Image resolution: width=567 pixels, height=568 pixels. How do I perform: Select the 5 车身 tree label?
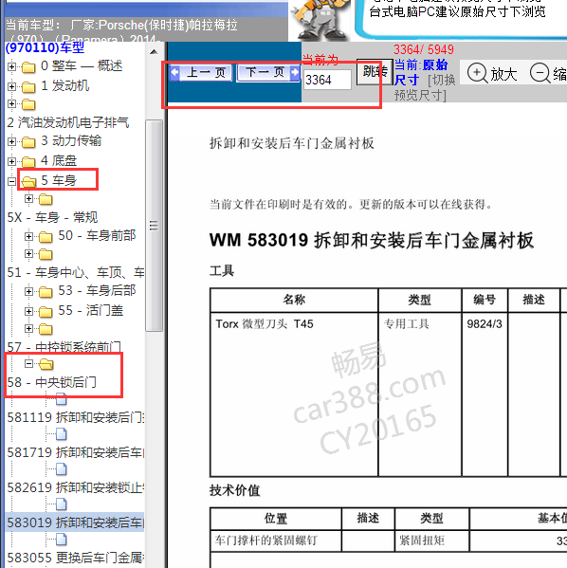(59, 180)
